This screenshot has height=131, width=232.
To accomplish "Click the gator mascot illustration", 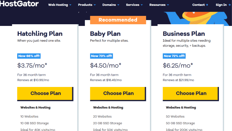I will pos(197,18).
